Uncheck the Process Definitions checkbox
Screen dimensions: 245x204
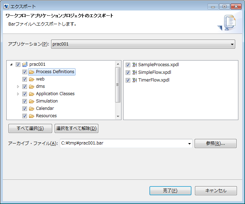pyautogui.click(x=24, y=72)
